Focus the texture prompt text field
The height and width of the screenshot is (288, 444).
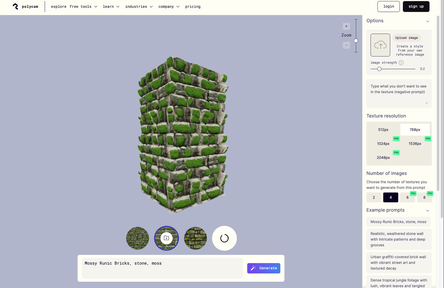(162, 268)
